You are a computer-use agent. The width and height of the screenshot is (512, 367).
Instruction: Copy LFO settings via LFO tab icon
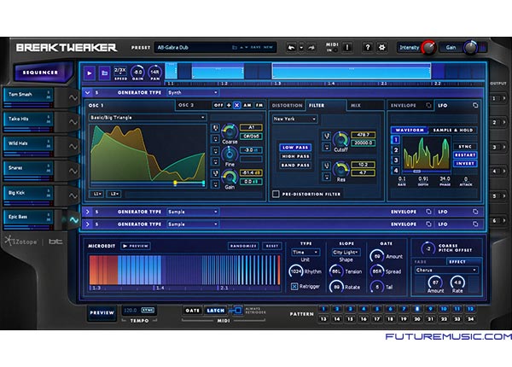pyautogui.click(x=475, y=105)
